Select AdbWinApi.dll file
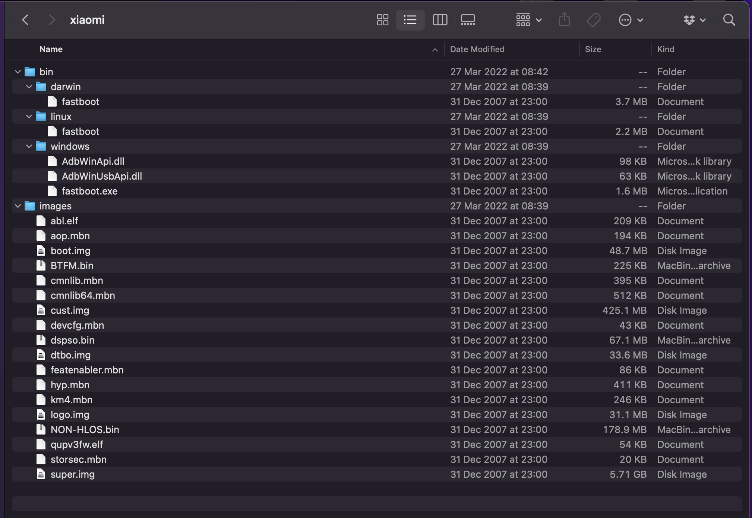 pyautogui.click(x=377, y=161)
